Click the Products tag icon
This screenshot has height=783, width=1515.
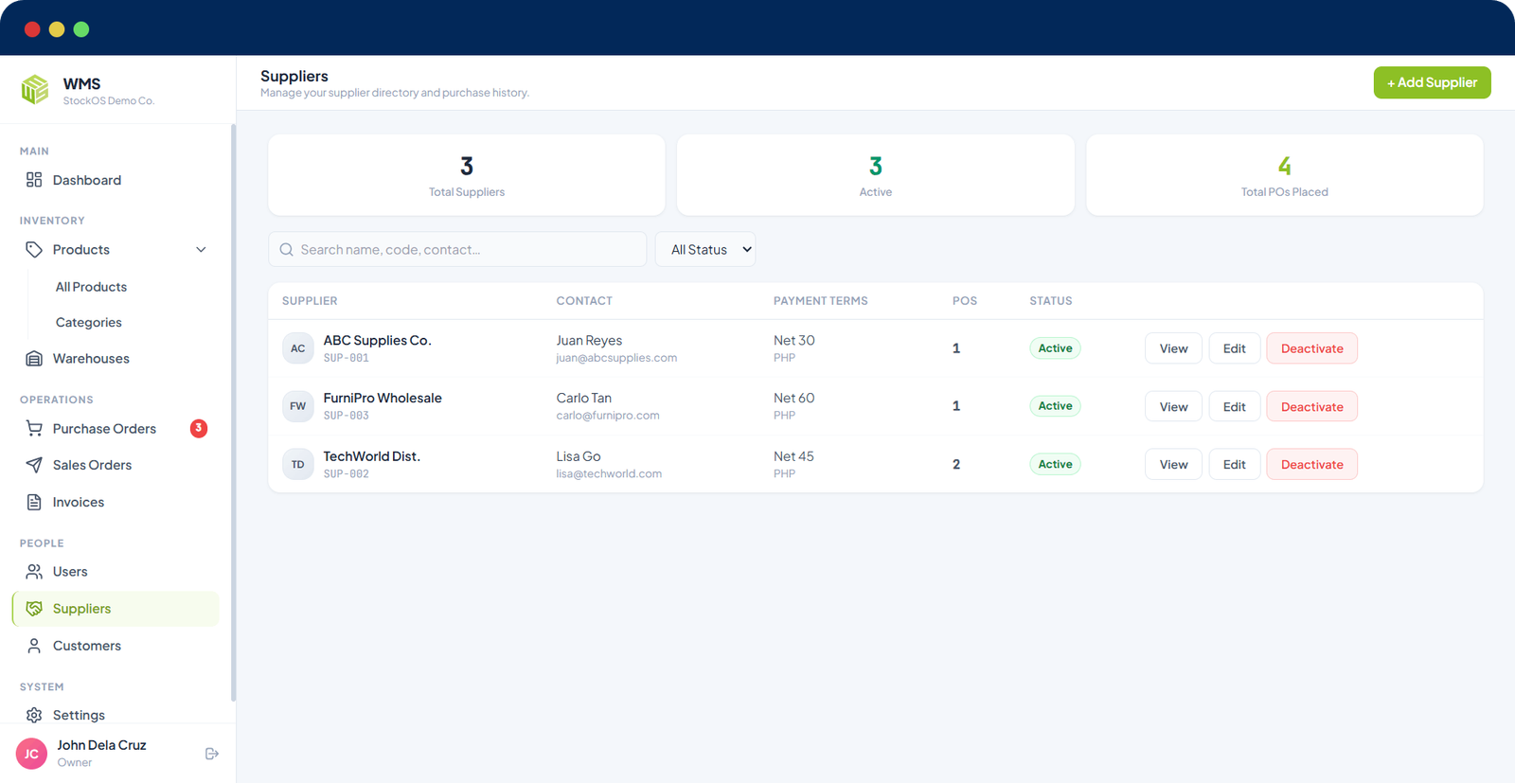click(x=34, y=250)
